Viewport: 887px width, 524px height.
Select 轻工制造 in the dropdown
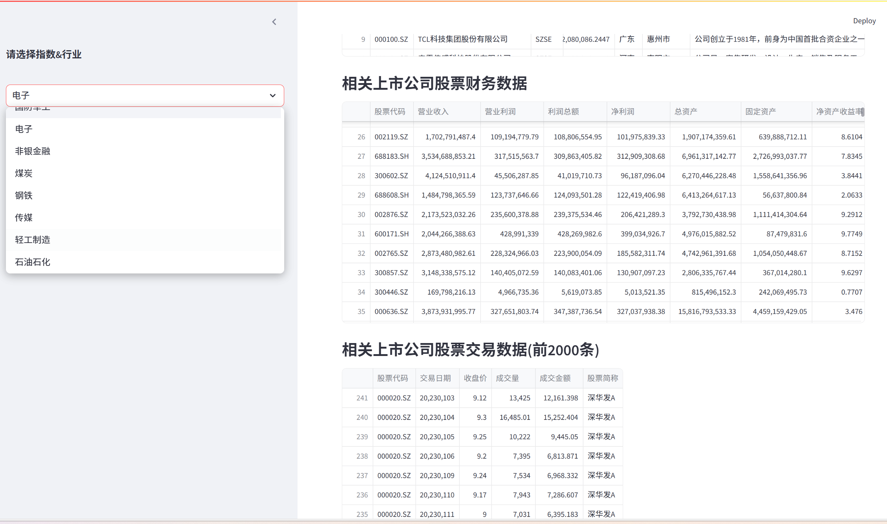click(33, 240)
